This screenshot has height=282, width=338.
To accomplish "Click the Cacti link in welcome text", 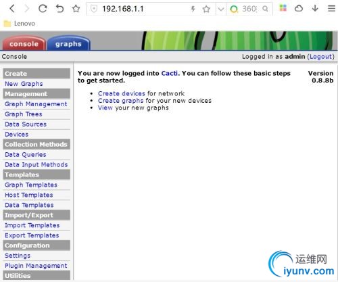I will coord(170,73).
